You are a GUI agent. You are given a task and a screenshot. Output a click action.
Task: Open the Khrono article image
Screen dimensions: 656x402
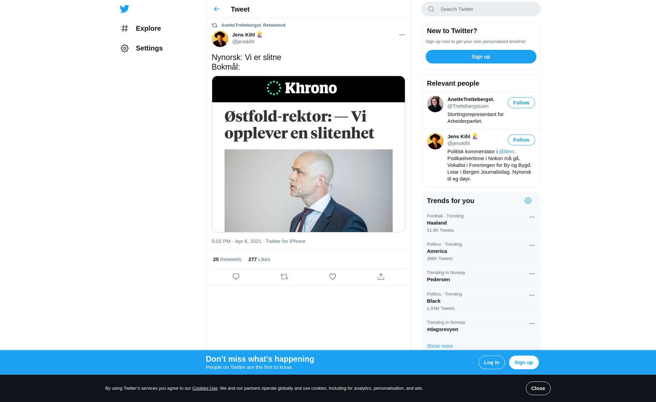click(x=308, y=154)
